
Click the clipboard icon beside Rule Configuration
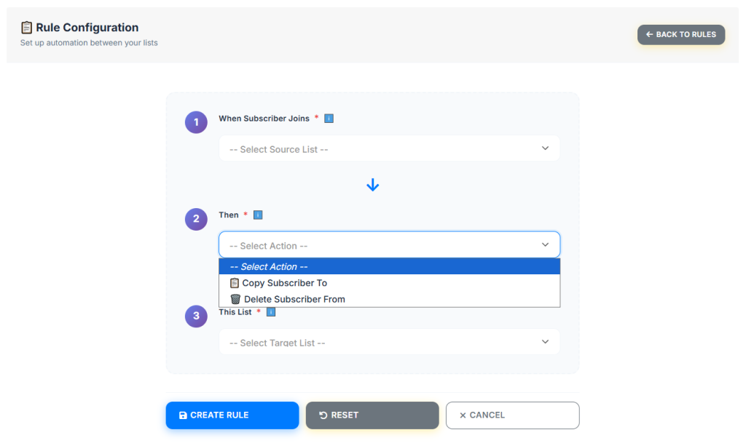click(26, 28)
